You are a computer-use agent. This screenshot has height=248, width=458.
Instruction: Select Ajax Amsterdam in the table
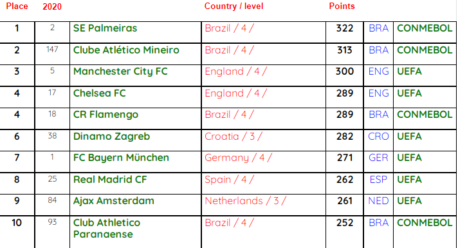[x=114, y=200]
